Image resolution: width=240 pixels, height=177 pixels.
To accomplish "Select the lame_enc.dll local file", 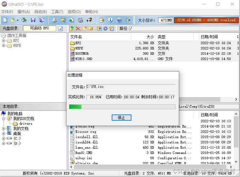I will pyautogui.click(x=86, y=147).
